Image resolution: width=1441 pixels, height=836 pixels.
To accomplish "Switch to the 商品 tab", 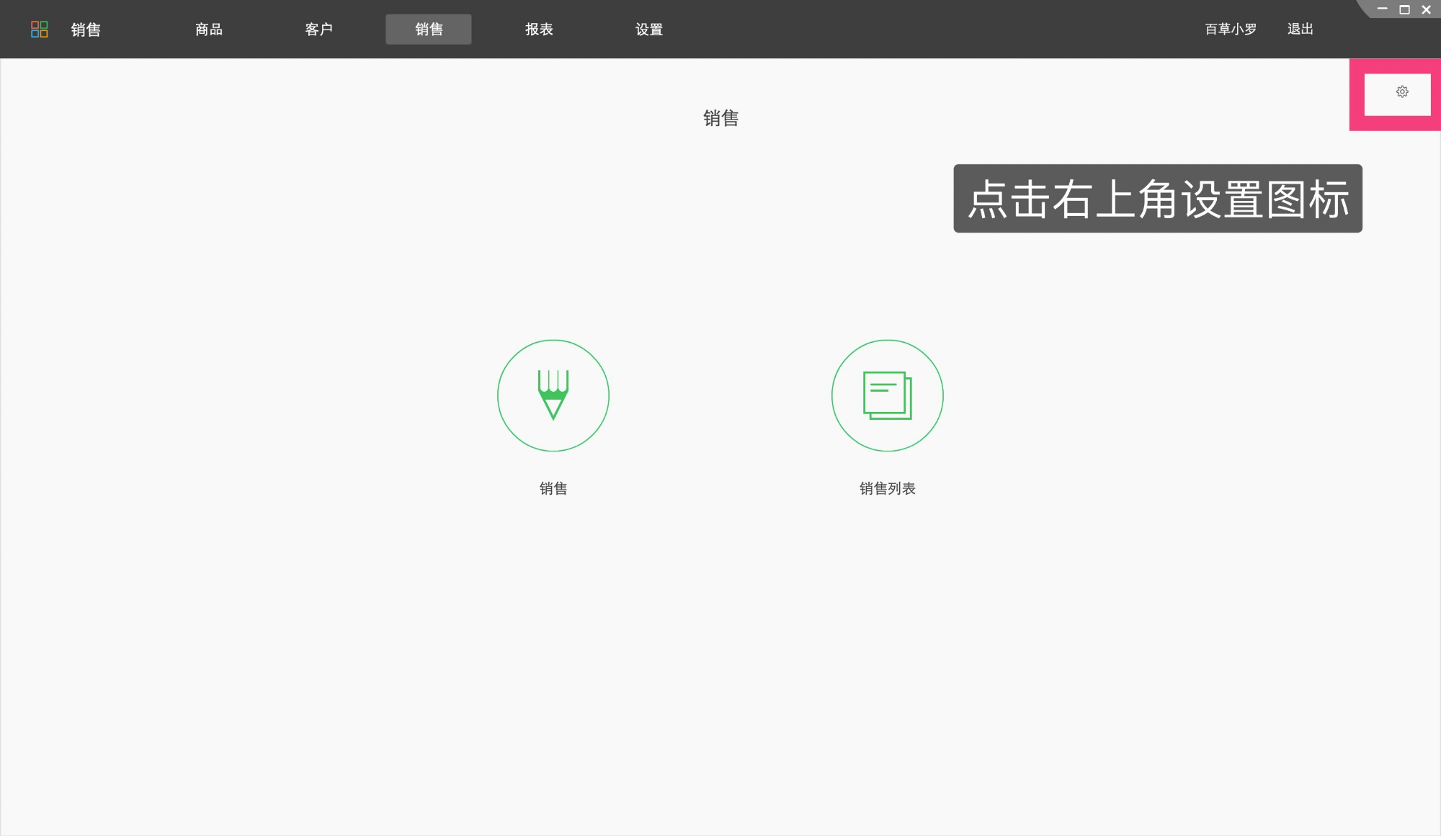I will [x=208, y=29].
